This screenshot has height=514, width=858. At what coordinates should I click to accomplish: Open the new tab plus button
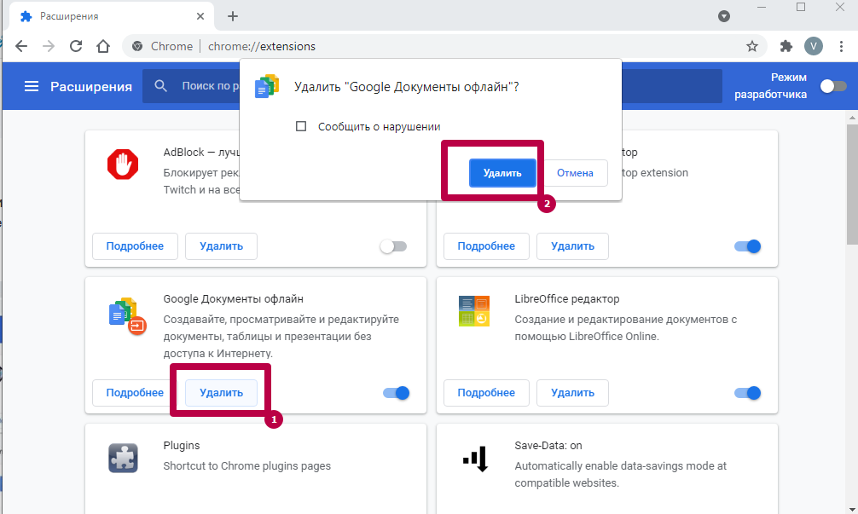pyautogui.click(x=233, y=16)
